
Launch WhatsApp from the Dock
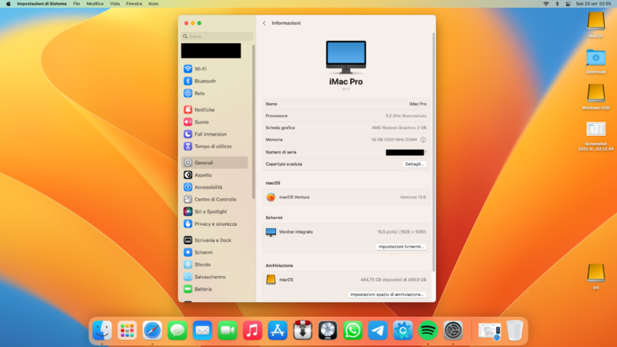(x=352, y=331)
